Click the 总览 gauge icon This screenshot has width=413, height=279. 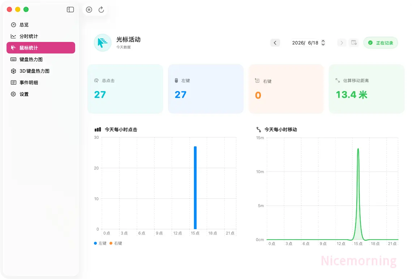pyautogui.click(x=13, y=25)
